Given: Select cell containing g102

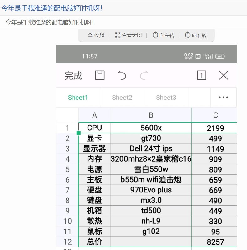Looking at the screenshot, I should click(x=151, y=231).
